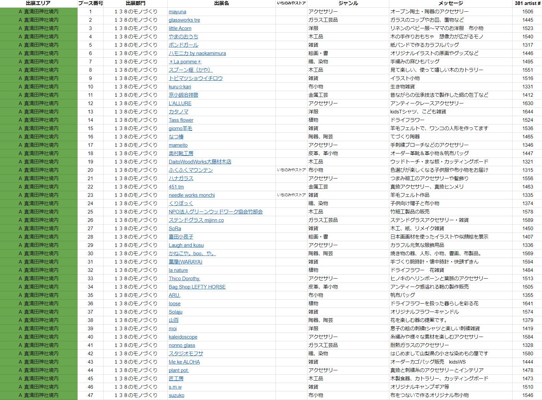
Task: Follow the plant pot. link
Action: point(179,370)
